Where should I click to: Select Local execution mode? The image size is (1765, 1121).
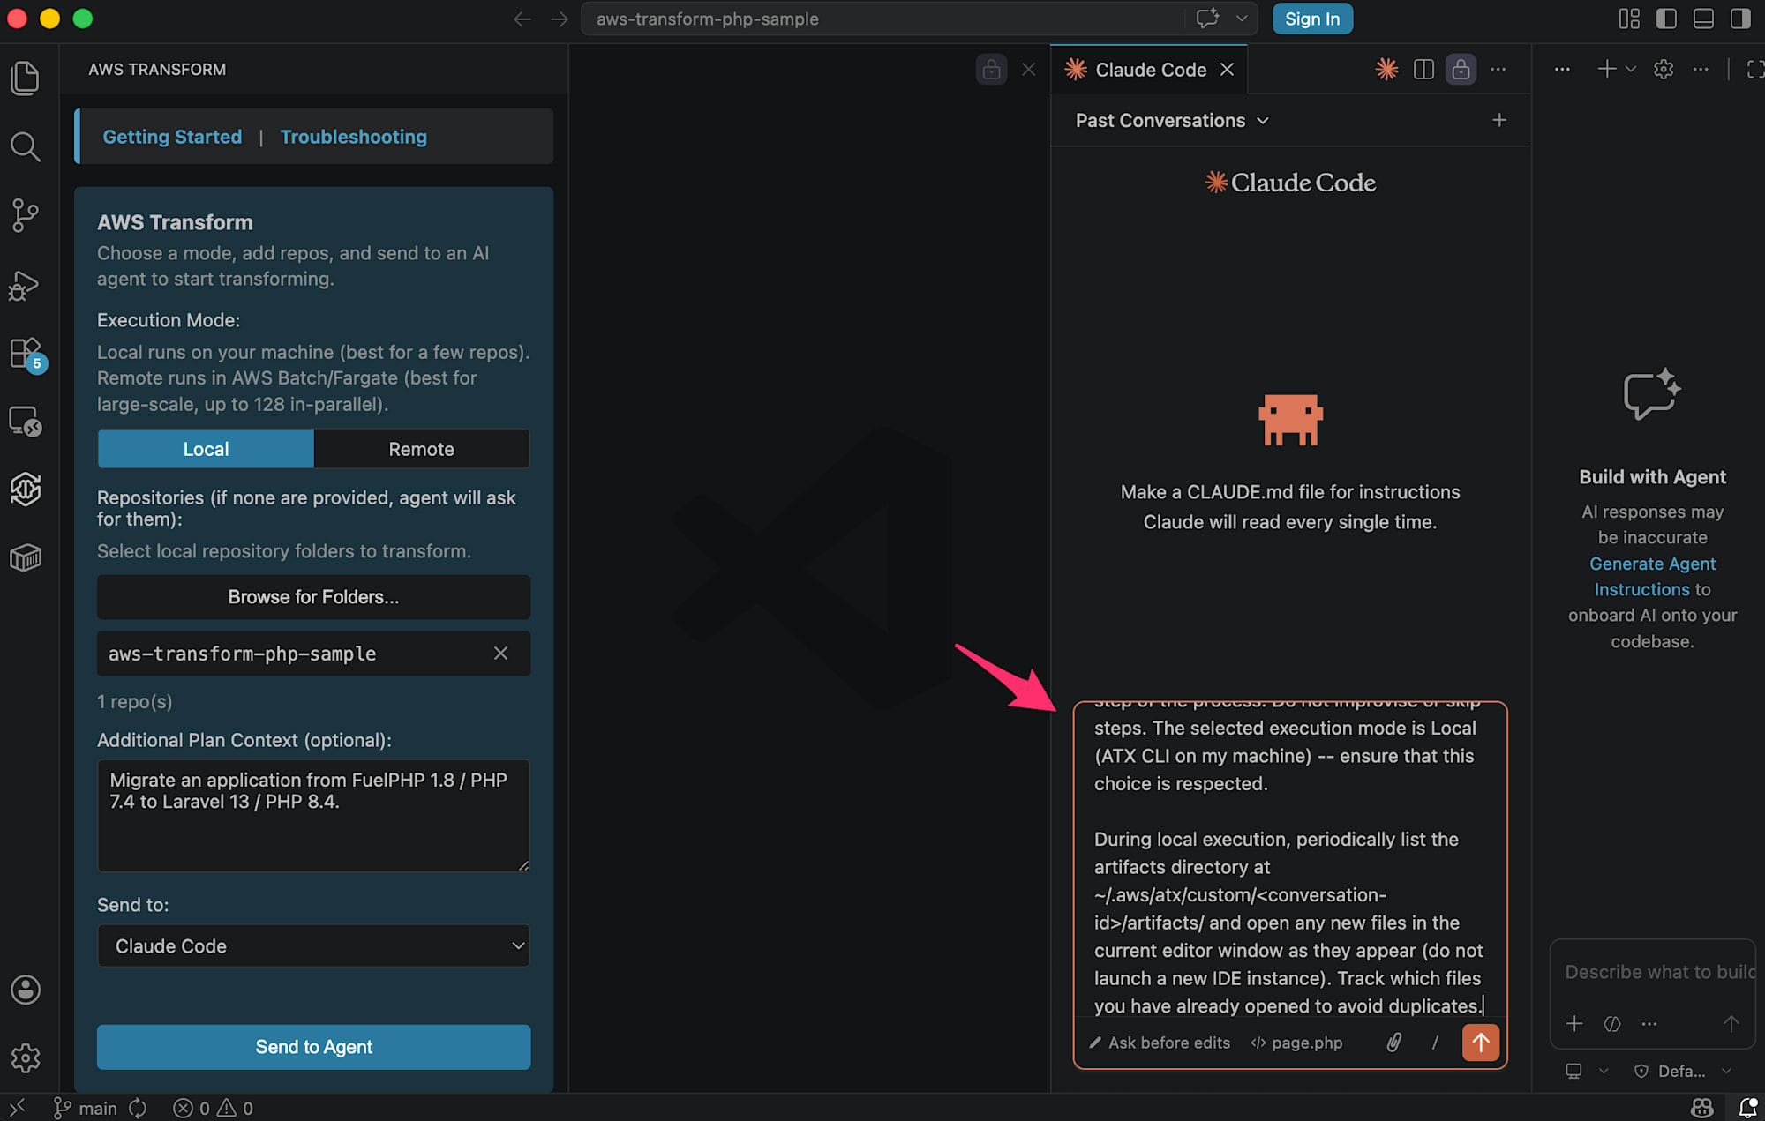click(206, 449)
